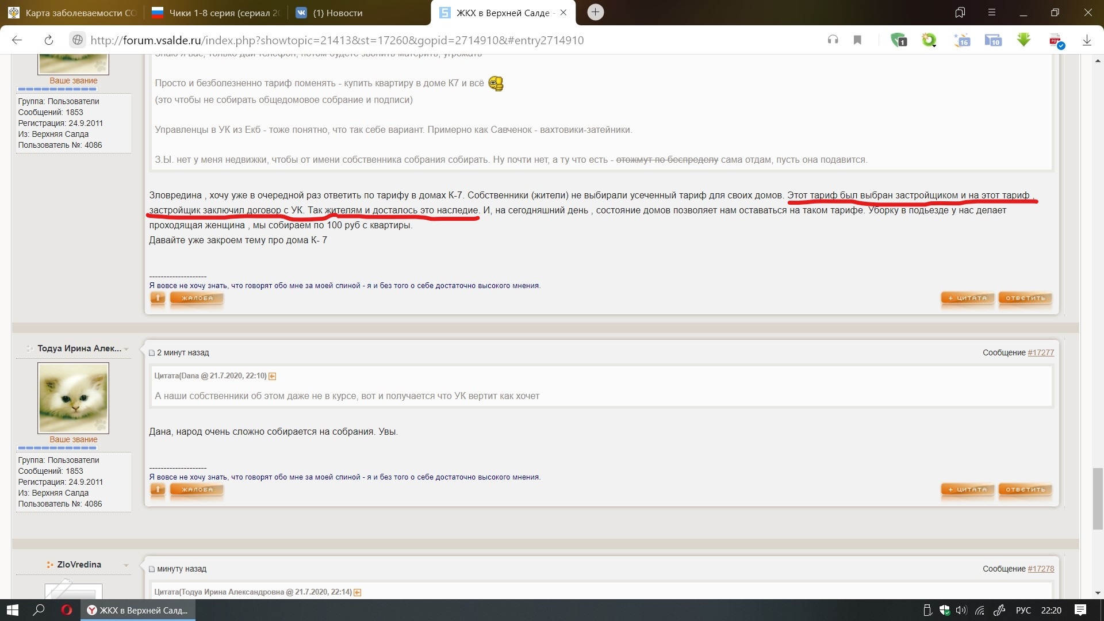The image size is (1104, 621).
Task: Open Opera browser from the taskbar
Action: coord(67,610)
